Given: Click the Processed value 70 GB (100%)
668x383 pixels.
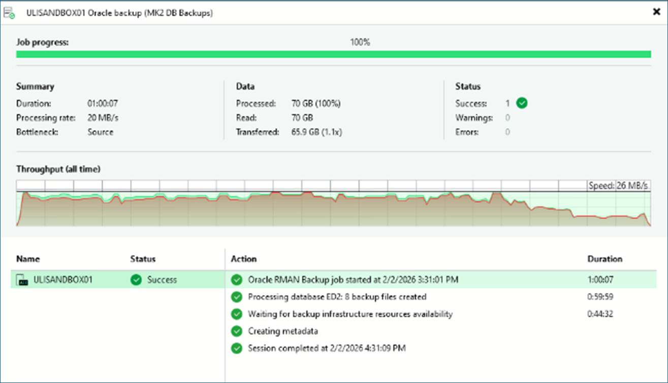Looking at the screenshot, I should 316,104.
